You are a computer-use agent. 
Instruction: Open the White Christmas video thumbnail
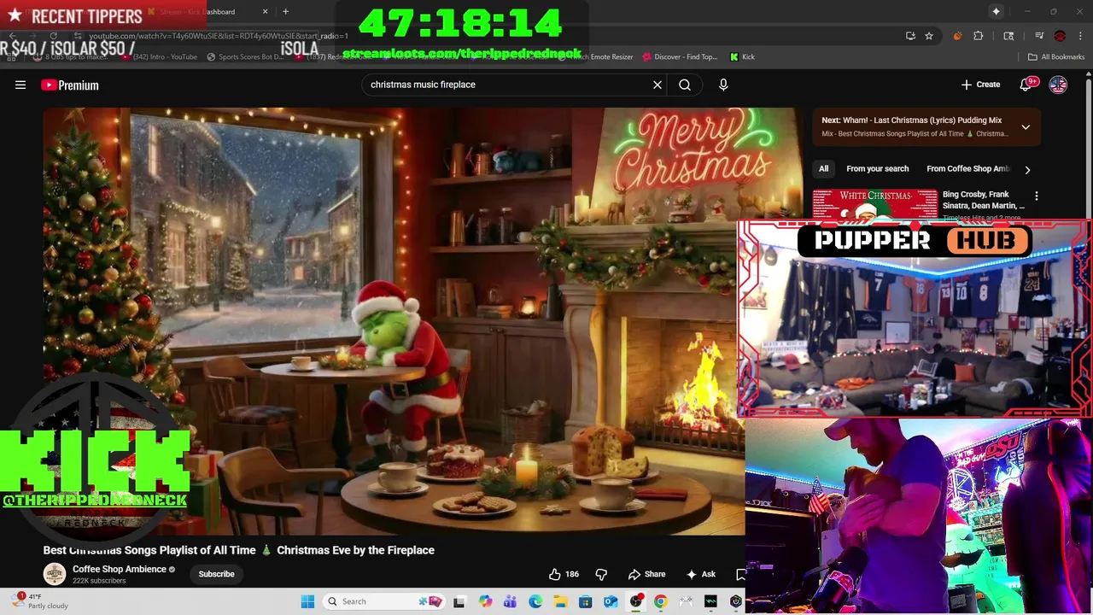[x=874, y=205]
